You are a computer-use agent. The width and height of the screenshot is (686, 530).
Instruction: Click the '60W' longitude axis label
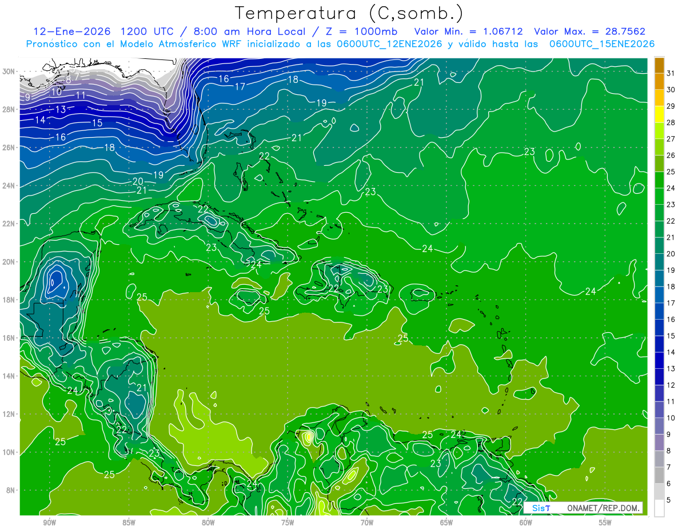coord(526,523)
